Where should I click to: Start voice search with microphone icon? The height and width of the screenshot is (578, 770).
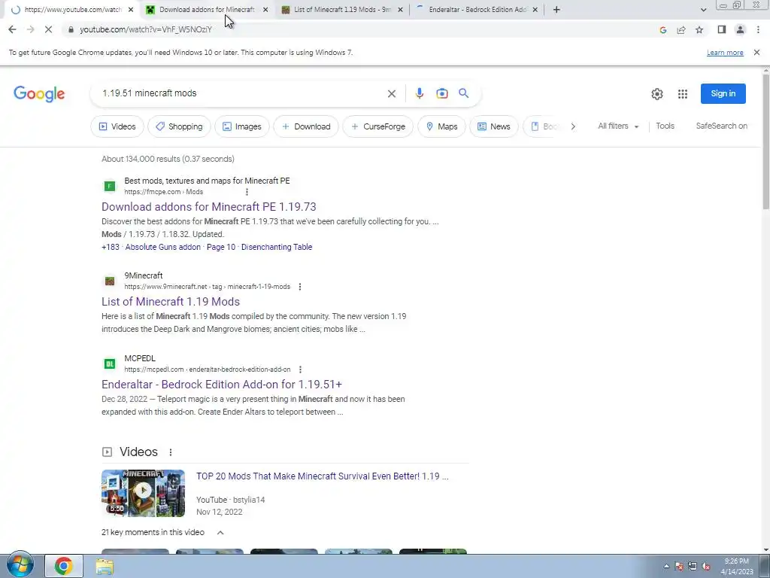(420, 93)
